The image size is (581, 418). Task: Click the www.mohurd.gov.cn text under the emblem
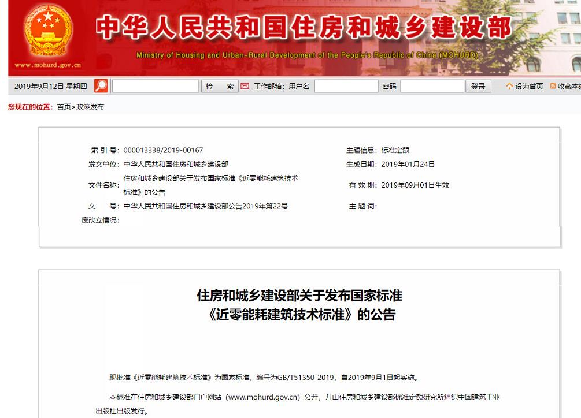point(47,65)
